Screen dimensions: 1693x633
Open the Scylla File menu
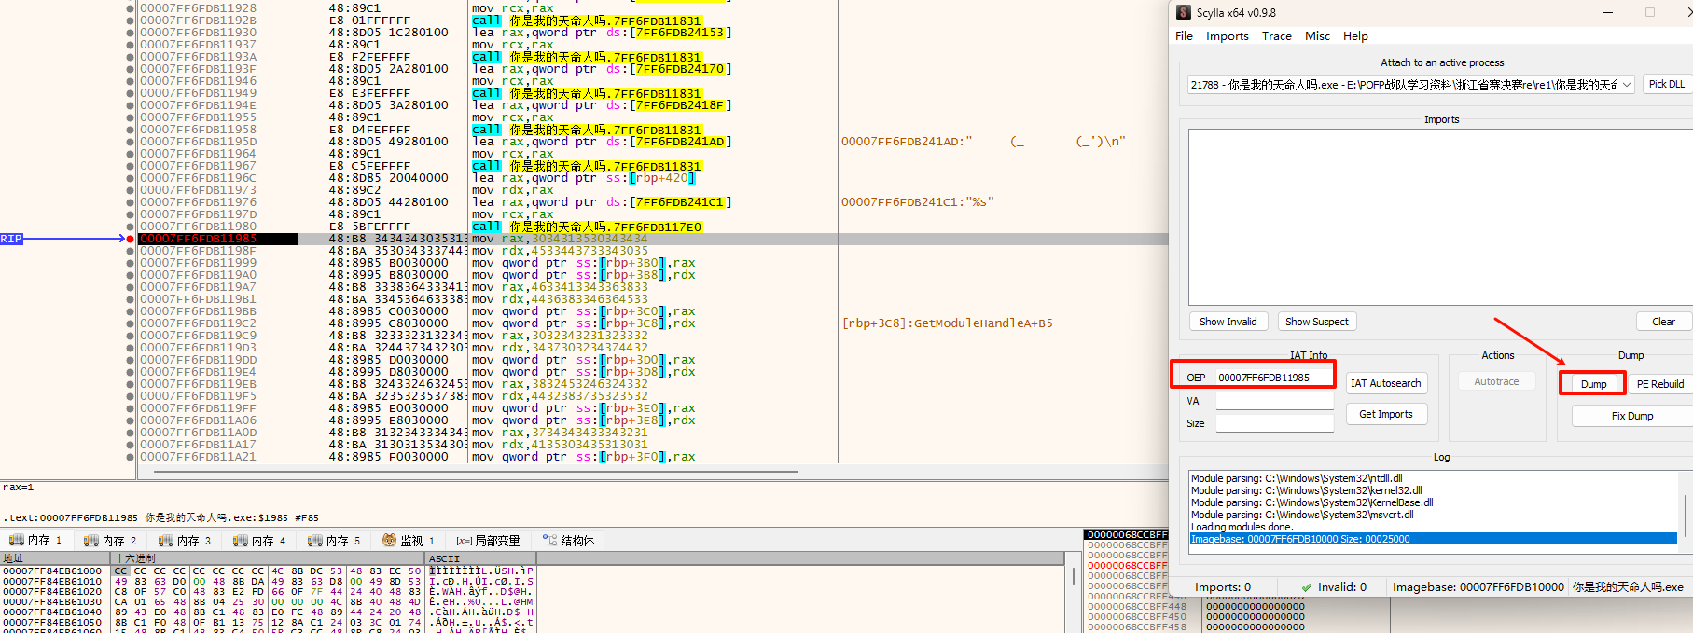pos(1184,36)
